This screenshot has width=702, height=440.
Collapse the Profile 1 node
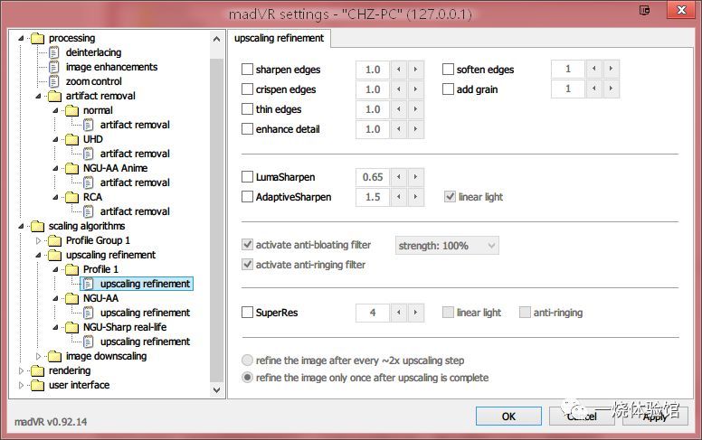[55, 269]
